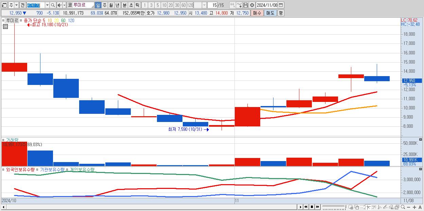Click the save diskette icon

click(245, 5)
